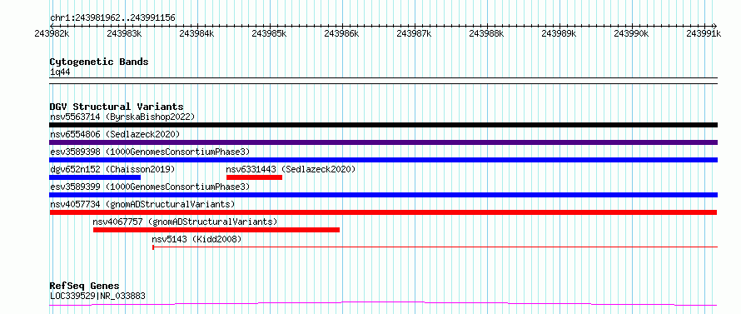741x314 pixels.
Task: Click the red nsv4057734 variant bar
Action: (383, 212)
